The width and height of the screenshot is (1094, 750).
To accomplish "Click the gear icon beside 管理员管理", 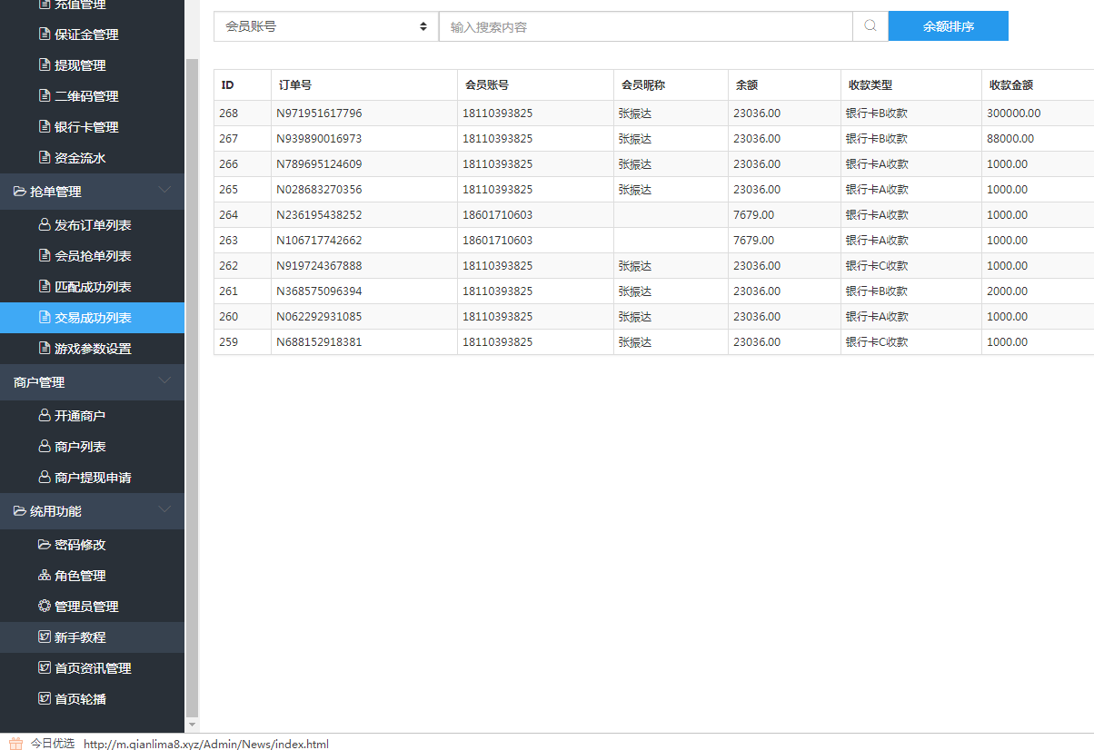I will (44, 607).
